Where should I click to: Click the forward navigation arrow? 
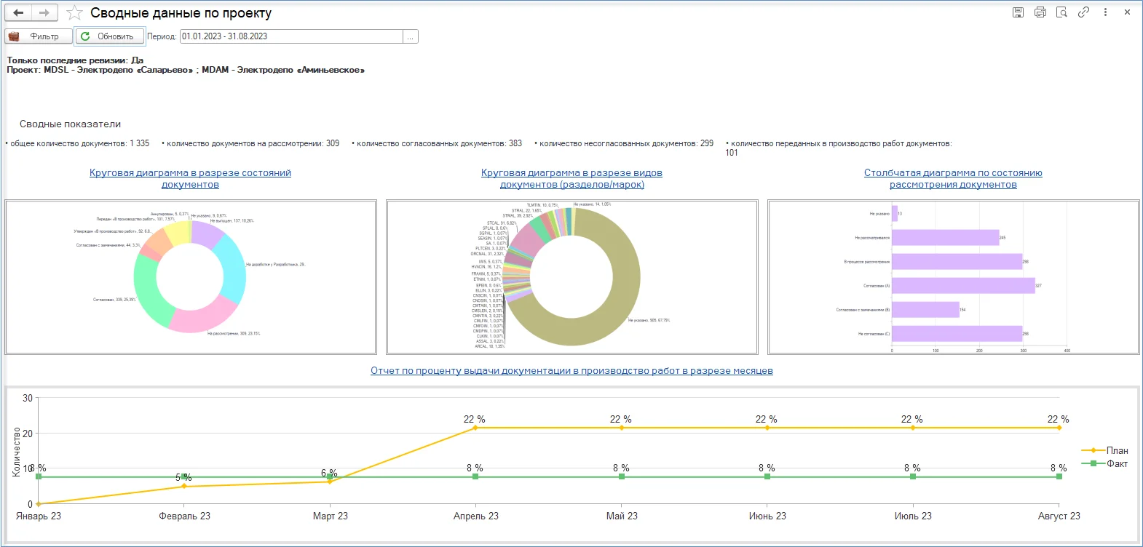coord(44,13)
